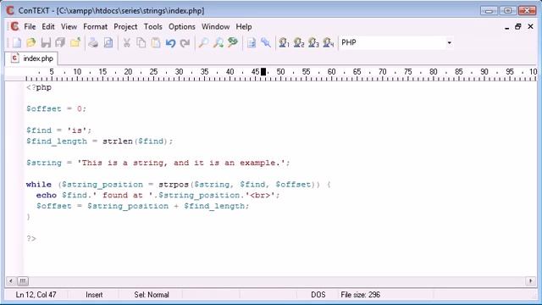The image size is (542, 305).
Task: Click the horizontal scrollbar left arrow
Action: 11,280
